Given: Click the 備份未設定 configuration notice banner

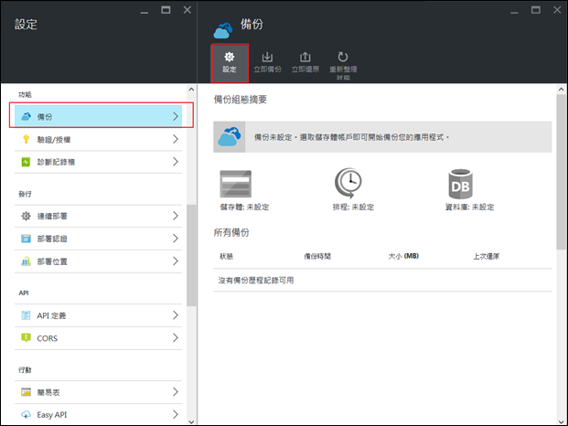Looking at the screenshot, I should click(384, 136).
